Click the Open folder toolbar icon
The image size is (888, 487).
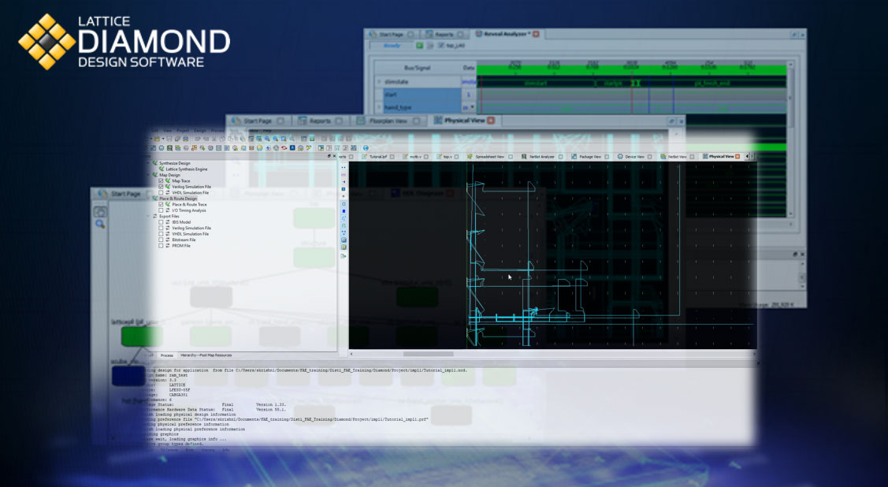157,139
